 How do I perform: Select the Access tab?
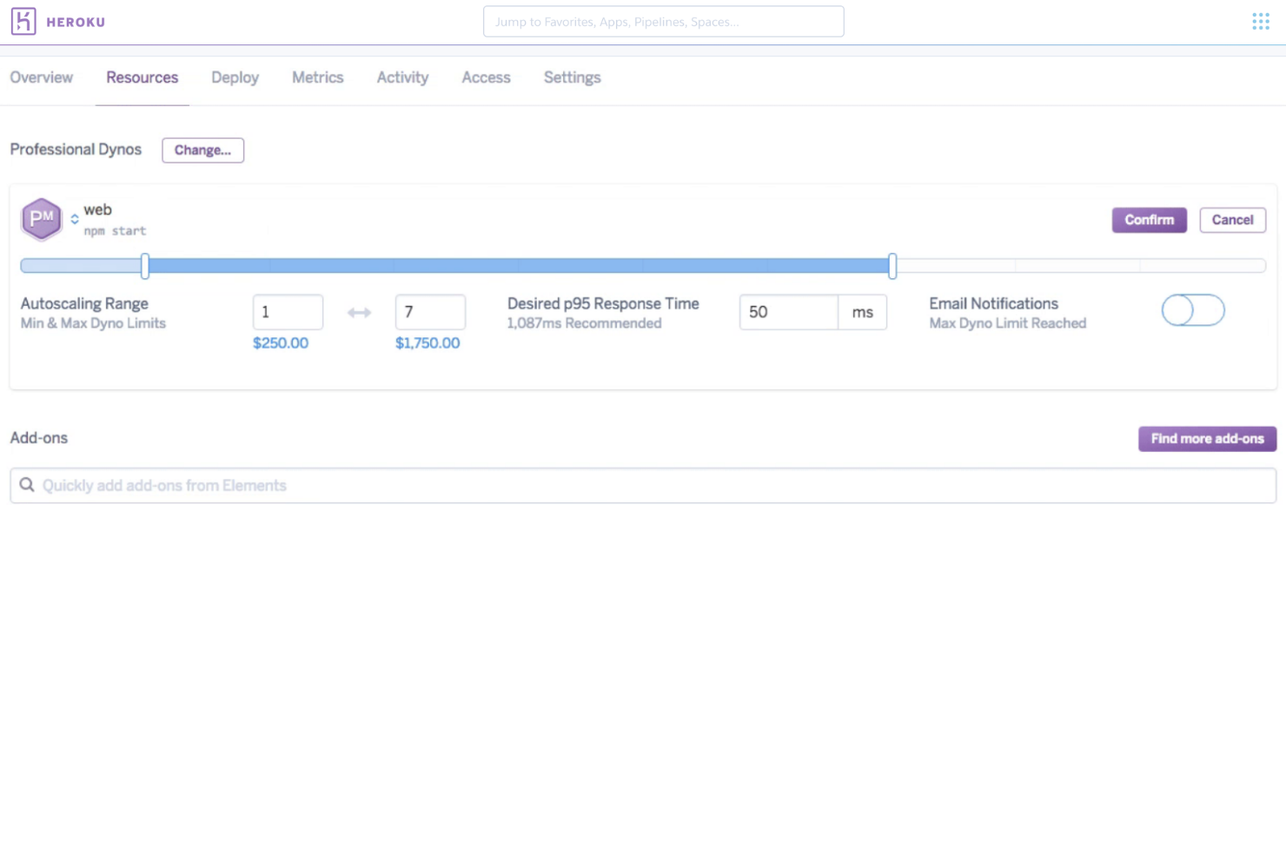click(x=486, y=77)
